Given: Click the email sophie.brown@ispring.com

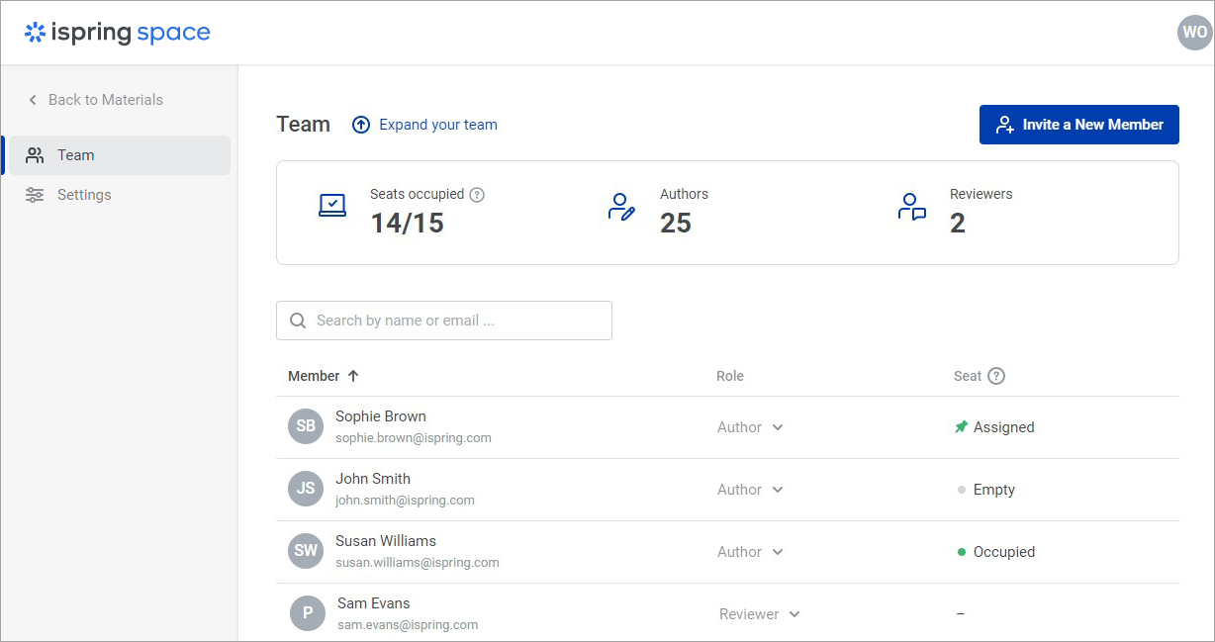Looking at the screenshot, I should tap(414, 437).
